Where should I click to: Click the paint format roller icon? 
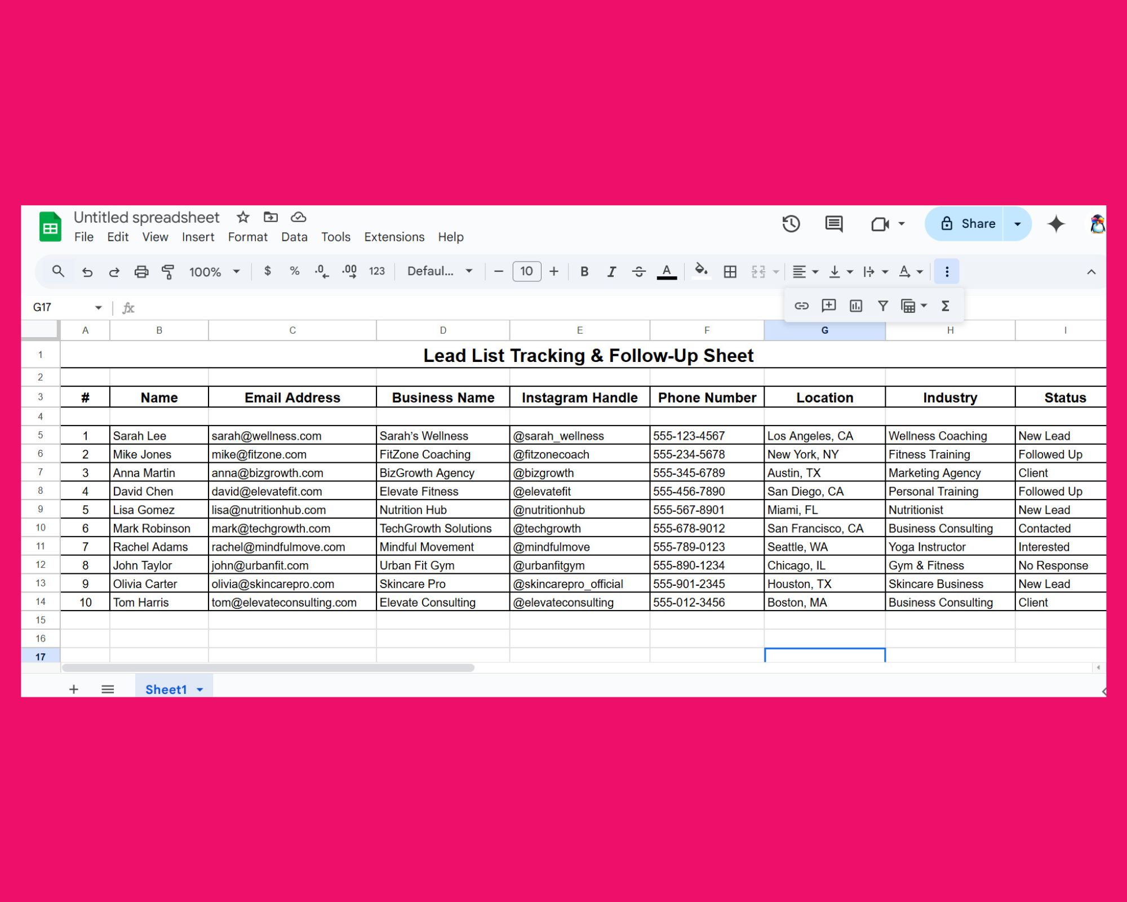point(168,272)
